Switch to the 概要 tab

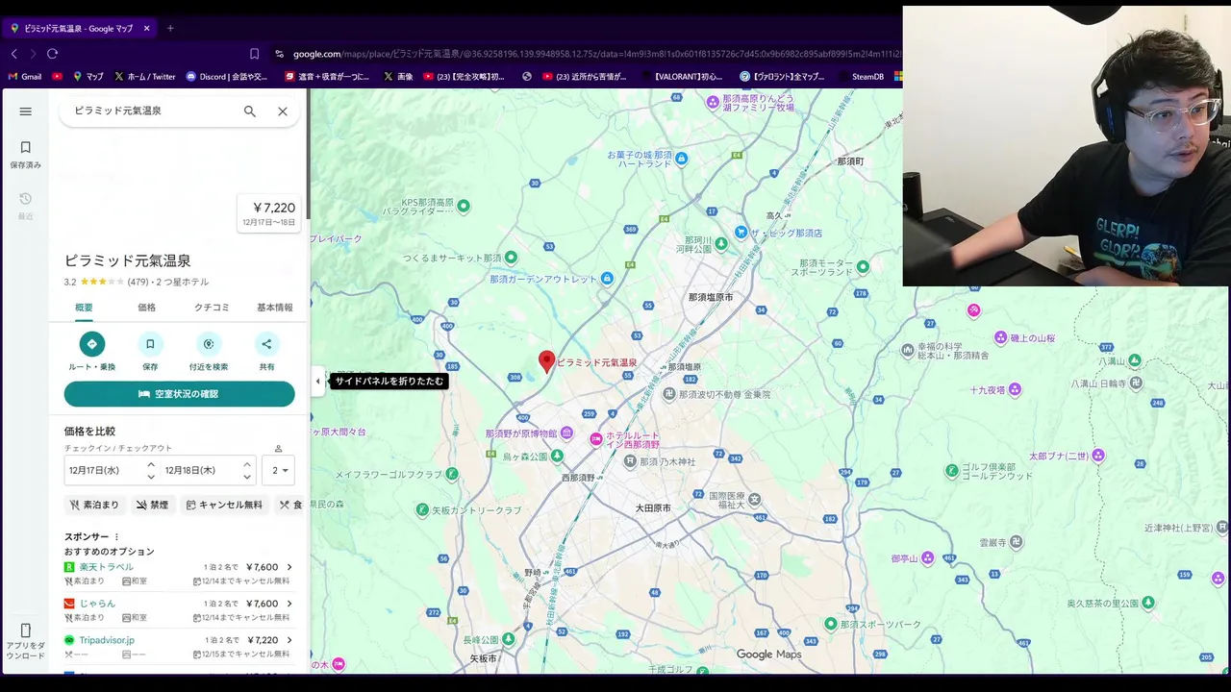click(85, 308)
